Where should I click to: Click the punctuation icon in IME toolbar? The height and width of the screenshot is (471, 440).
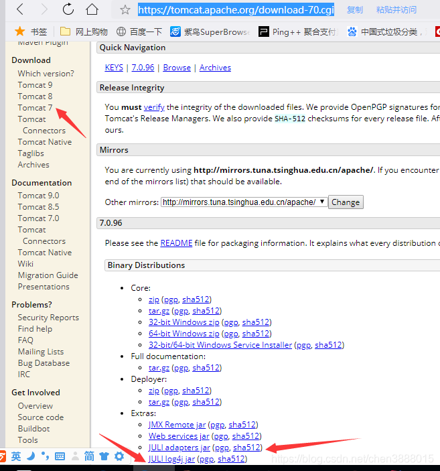point(45,456)
